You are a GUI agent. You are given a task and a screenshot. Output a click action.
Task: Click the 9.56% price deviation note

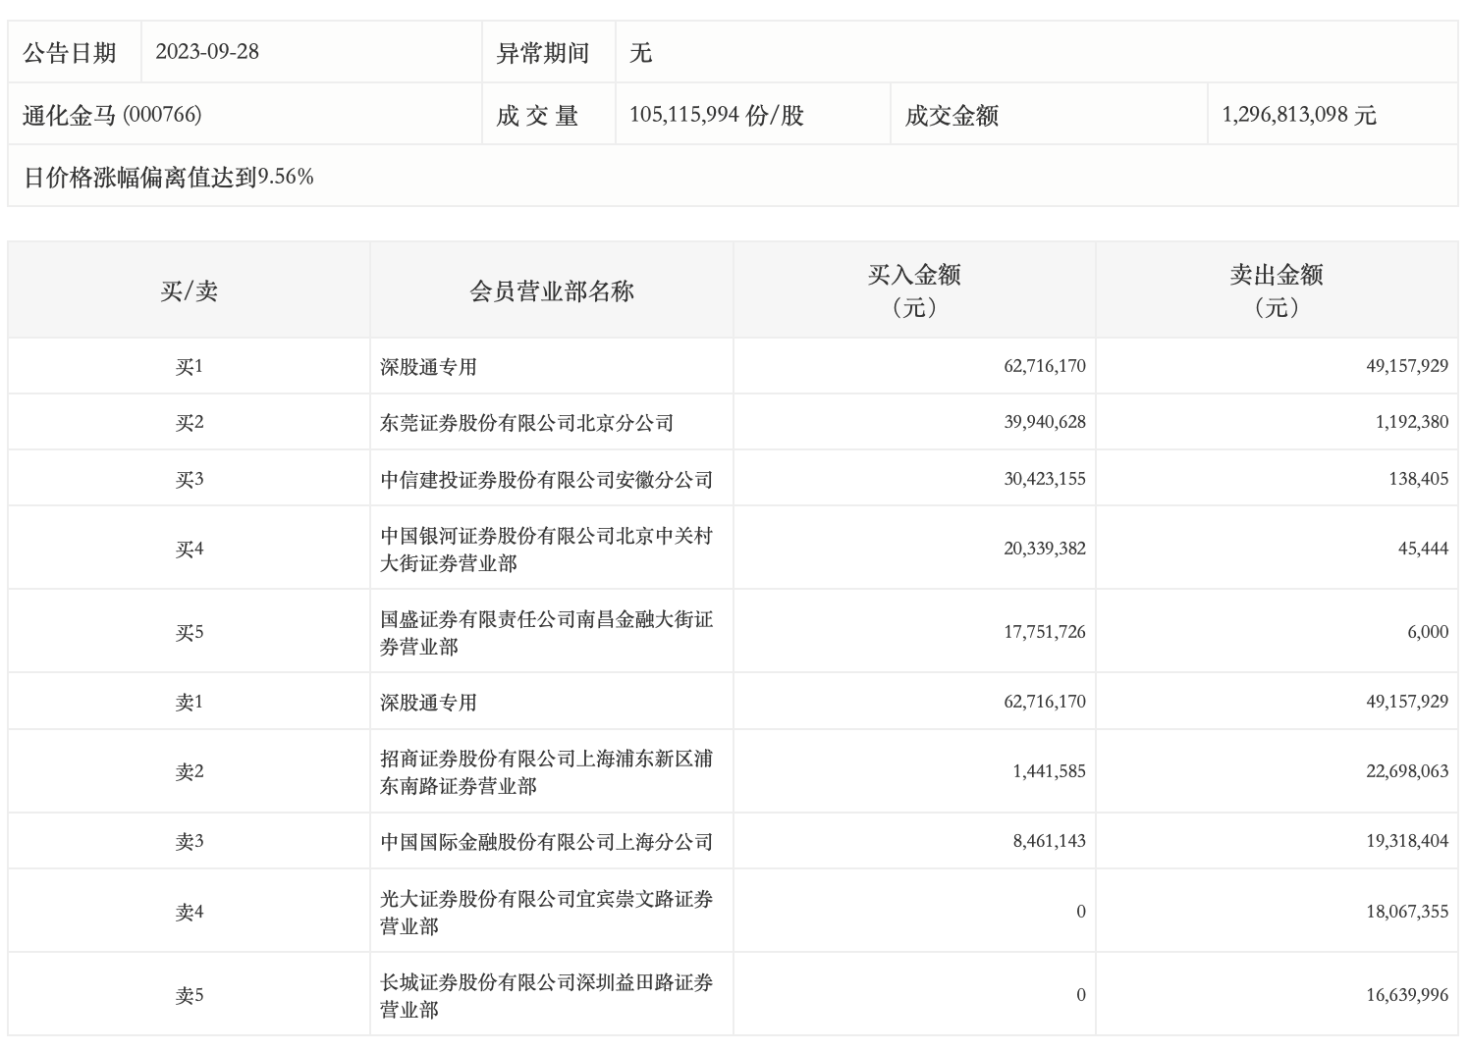tap(168, 177)
